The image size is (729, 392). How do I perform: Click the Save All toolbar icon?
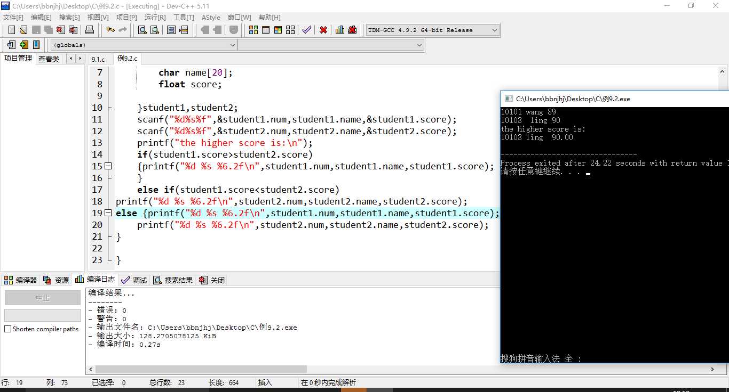pos(48,30)
